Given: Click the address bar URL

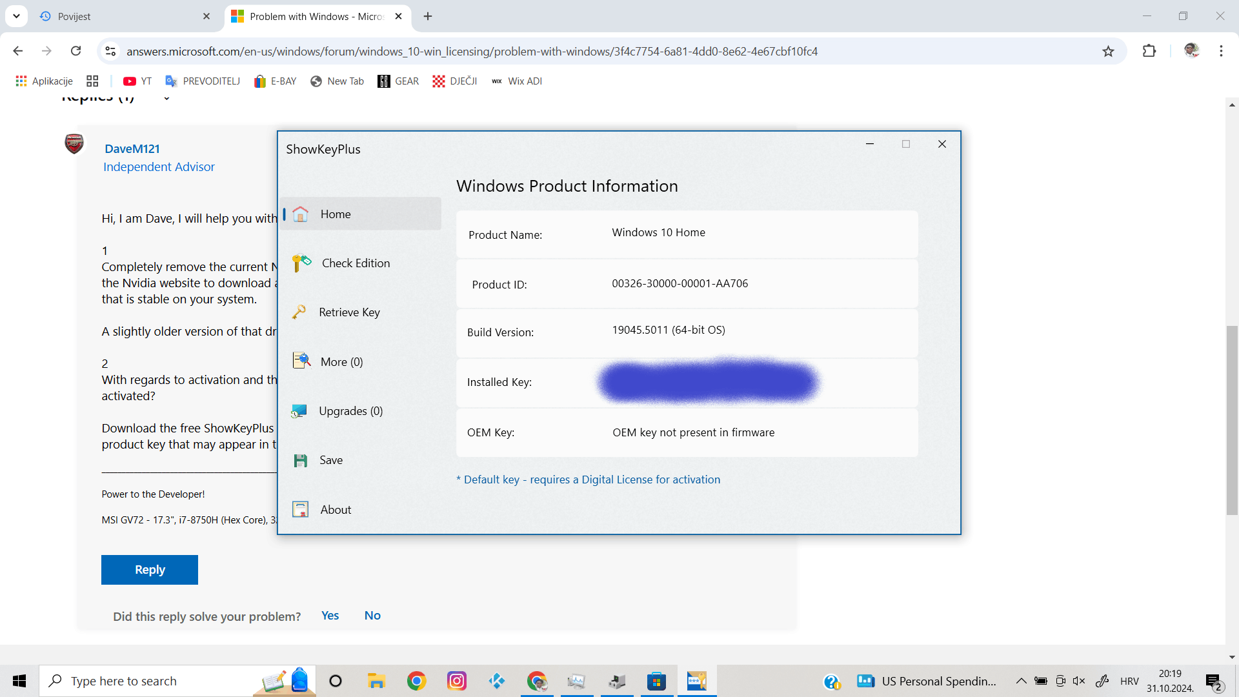Looking at the screenshot, I should pyautogui.click(x=472, y=51).
